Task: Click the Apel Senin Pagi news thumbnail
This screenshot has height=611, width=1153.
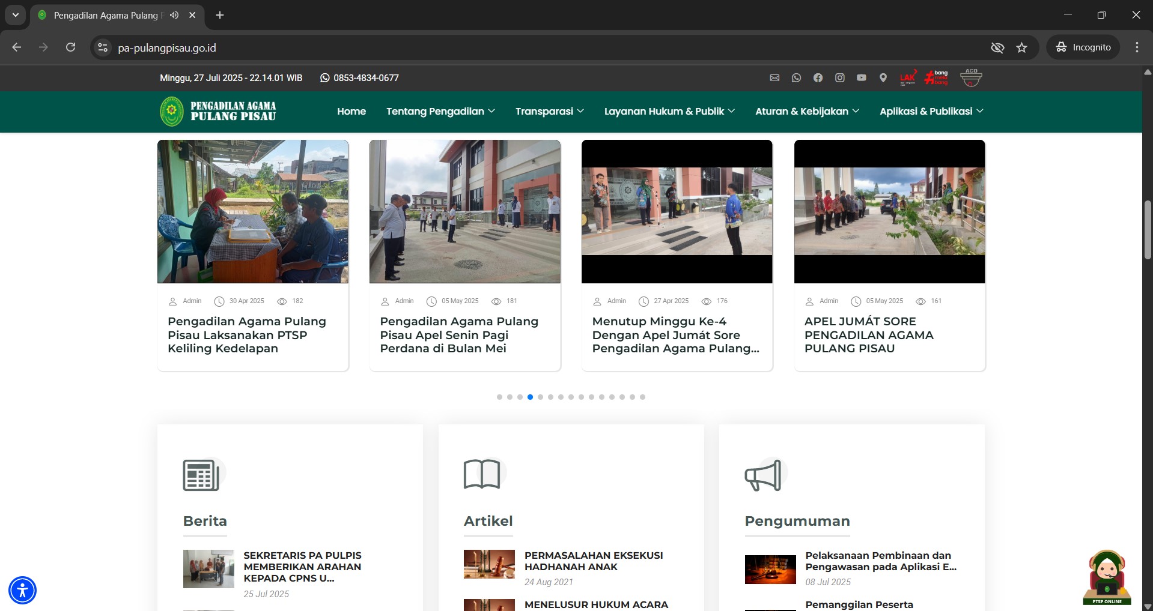Action: (464, 211)
